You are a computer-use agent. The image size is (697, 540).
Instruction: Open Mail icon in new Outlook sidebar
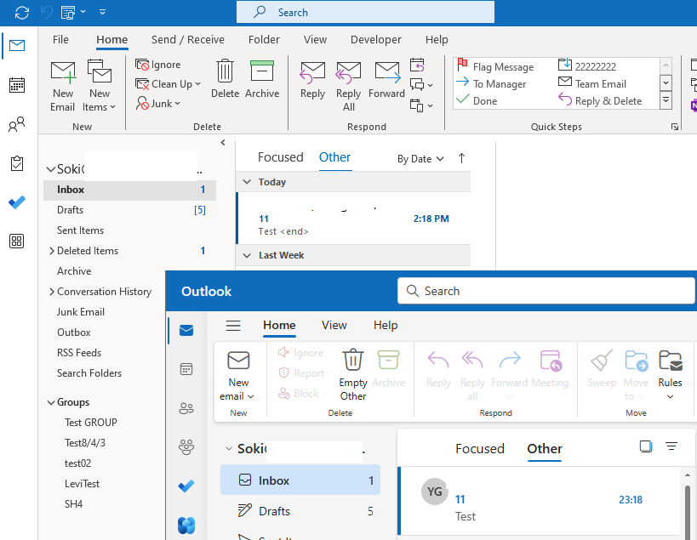tap(186, 331)
